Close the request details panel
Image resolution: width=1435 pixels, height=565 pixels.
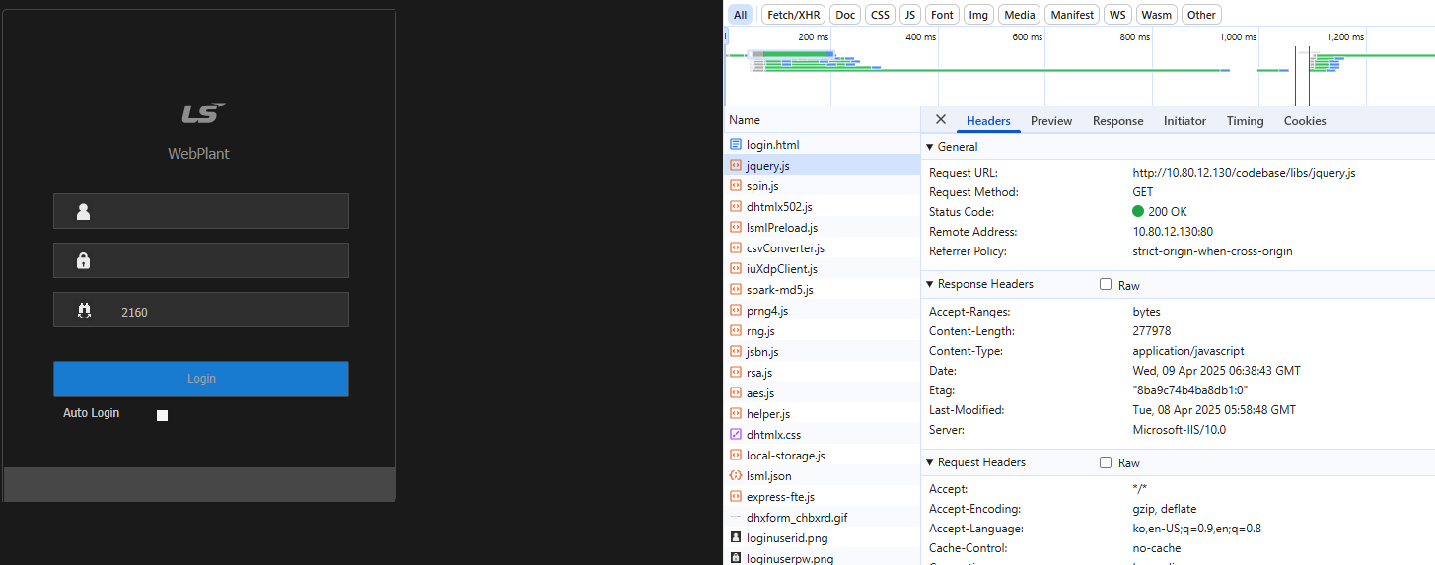point(940,120)
